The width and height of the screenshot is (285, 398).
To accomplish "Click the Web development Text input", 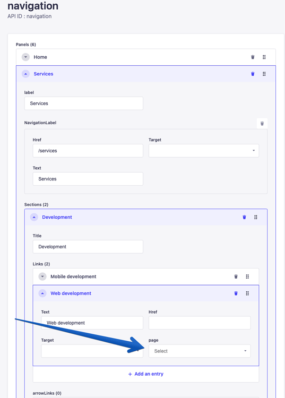I will pos(92,323).
